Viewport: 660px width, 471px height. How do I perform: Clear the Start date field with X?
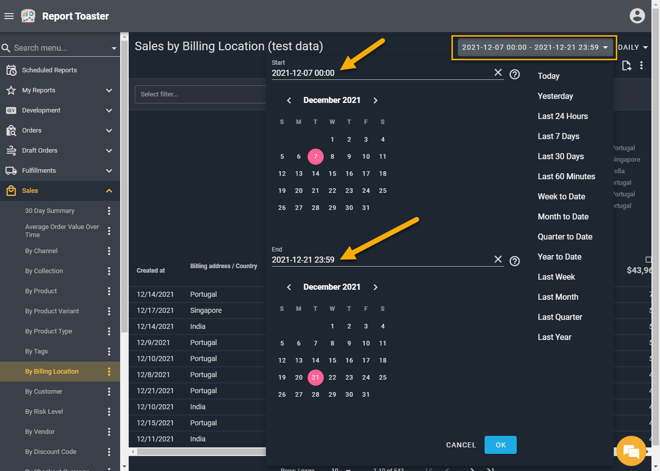tap(498, 73)
